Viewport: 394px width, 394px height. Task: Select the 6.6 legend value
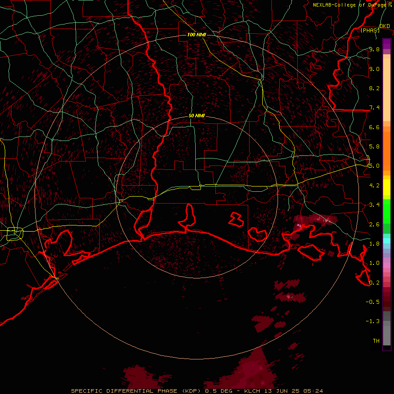[374, 127]
